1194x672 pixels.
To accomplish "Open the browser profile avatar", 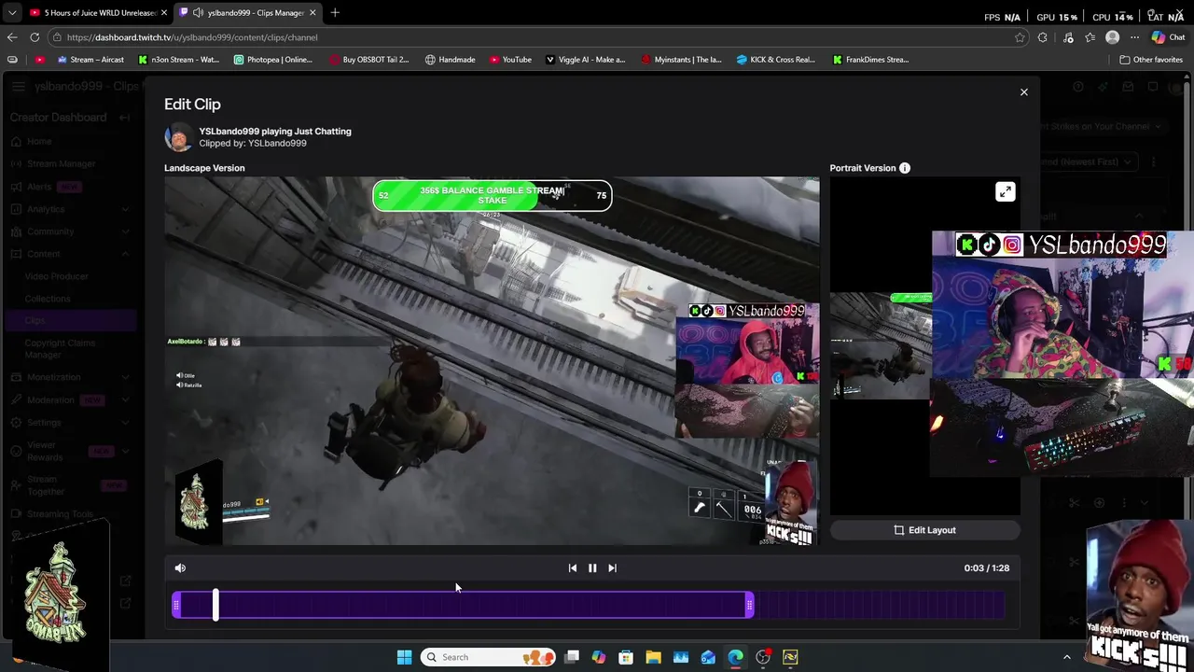I will (x=1112, y=37).
